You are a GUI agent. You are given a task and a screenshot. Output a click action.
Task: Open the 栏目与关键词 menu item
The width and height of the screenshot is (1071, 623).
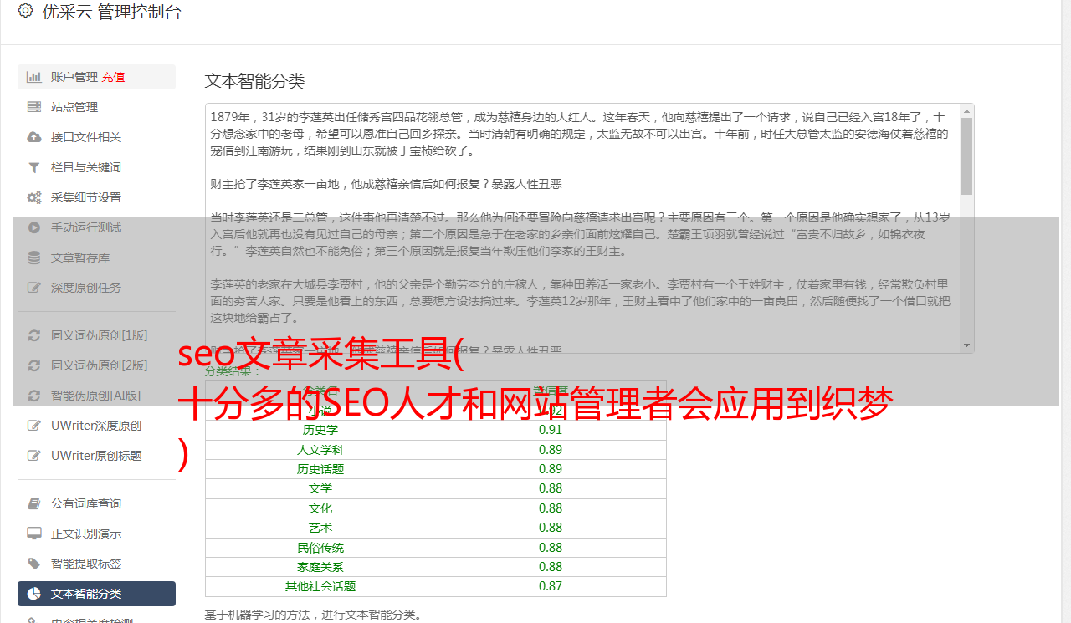[x=96, y=167]
